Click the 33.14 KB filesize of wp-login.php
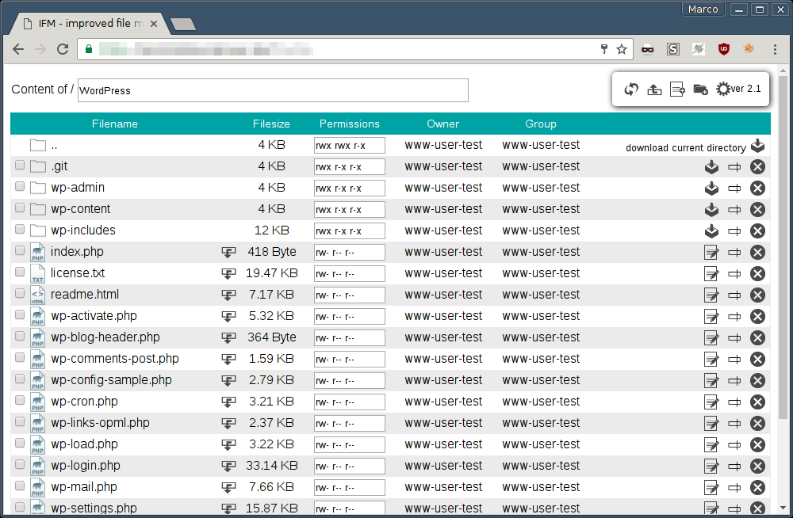The width and height of the screenshot is (793, 518). [271, 466]
